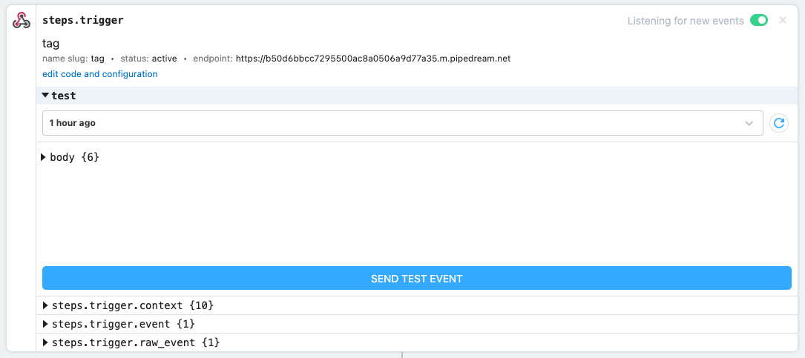Image resolution: width=805 pixels, height=358 pixels.
Task: Refresh the test events list
Action: tap(779, 123)
